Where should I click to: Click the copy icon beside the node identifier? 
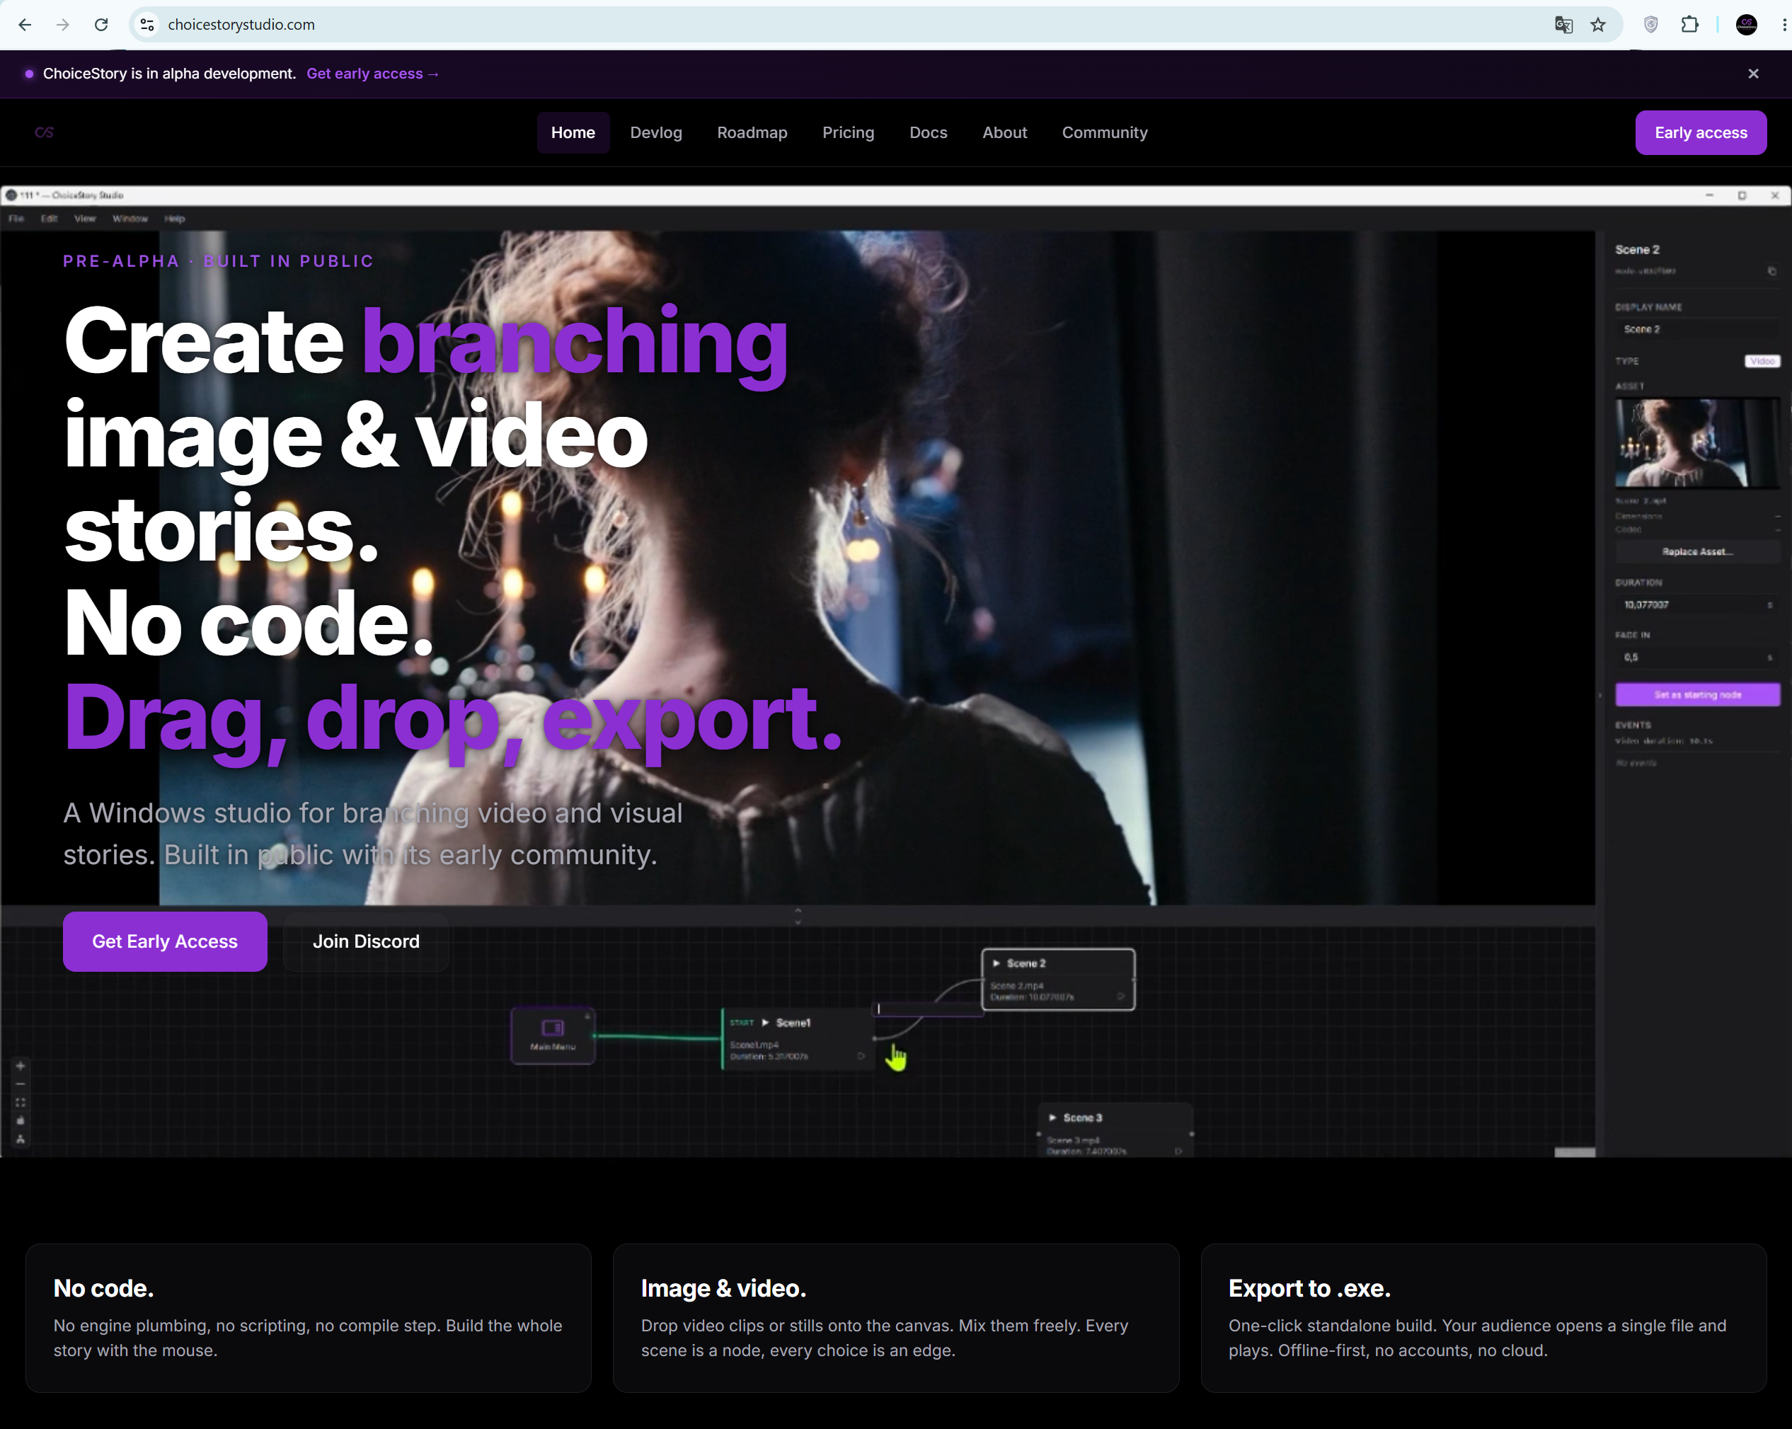click(1771, 271)
